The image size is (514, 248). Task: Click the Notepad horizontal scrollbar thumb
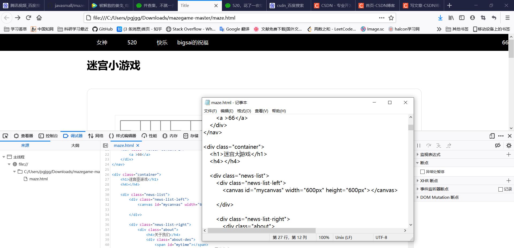(262, 230)
